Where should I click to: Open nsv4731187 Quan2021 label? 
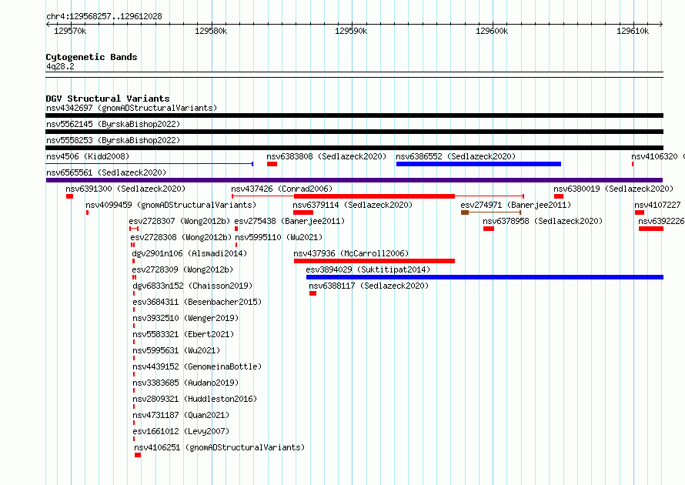click(x=181, y=415)
